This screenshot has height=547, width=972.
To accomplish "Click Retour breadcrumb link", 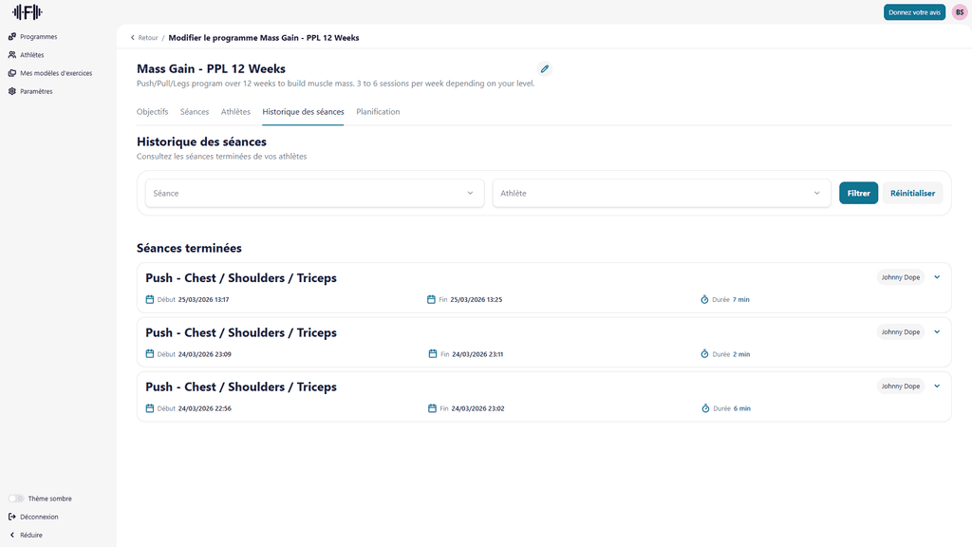I will (144, 38).
